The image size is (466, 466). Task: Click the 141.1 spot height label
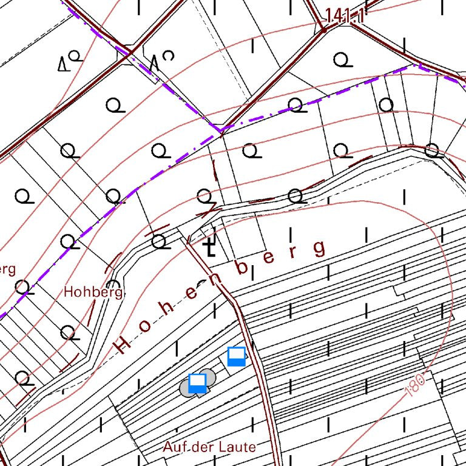(x=343, y=16)
